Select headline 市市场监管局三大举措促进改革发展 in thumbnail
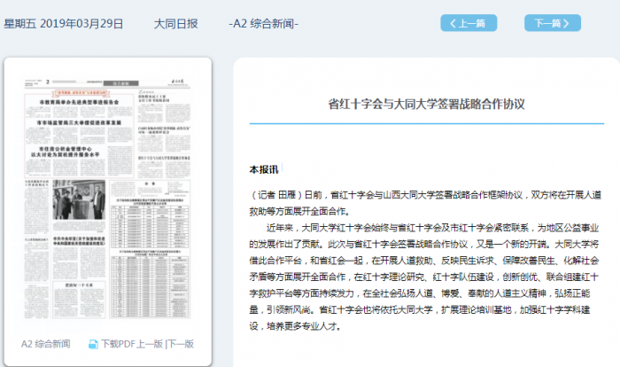Viewport: 620px width, 367px height. (x=79, y=122)
